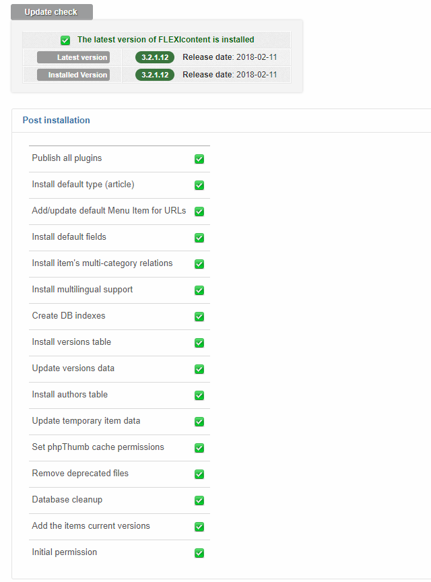The image size is (431, 582).
Task: Click the 'Update temporary item data' text
Action: (x=86, y=421)
